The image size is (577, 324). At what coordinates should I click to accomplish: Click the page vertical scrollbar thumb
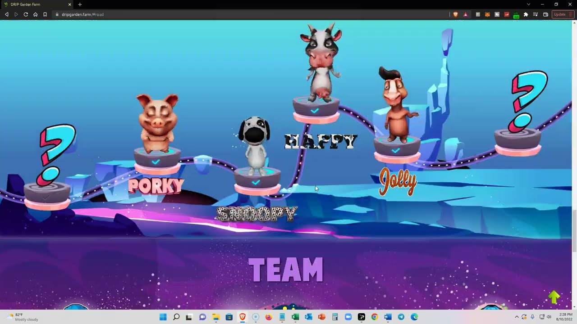coord(574,231)
